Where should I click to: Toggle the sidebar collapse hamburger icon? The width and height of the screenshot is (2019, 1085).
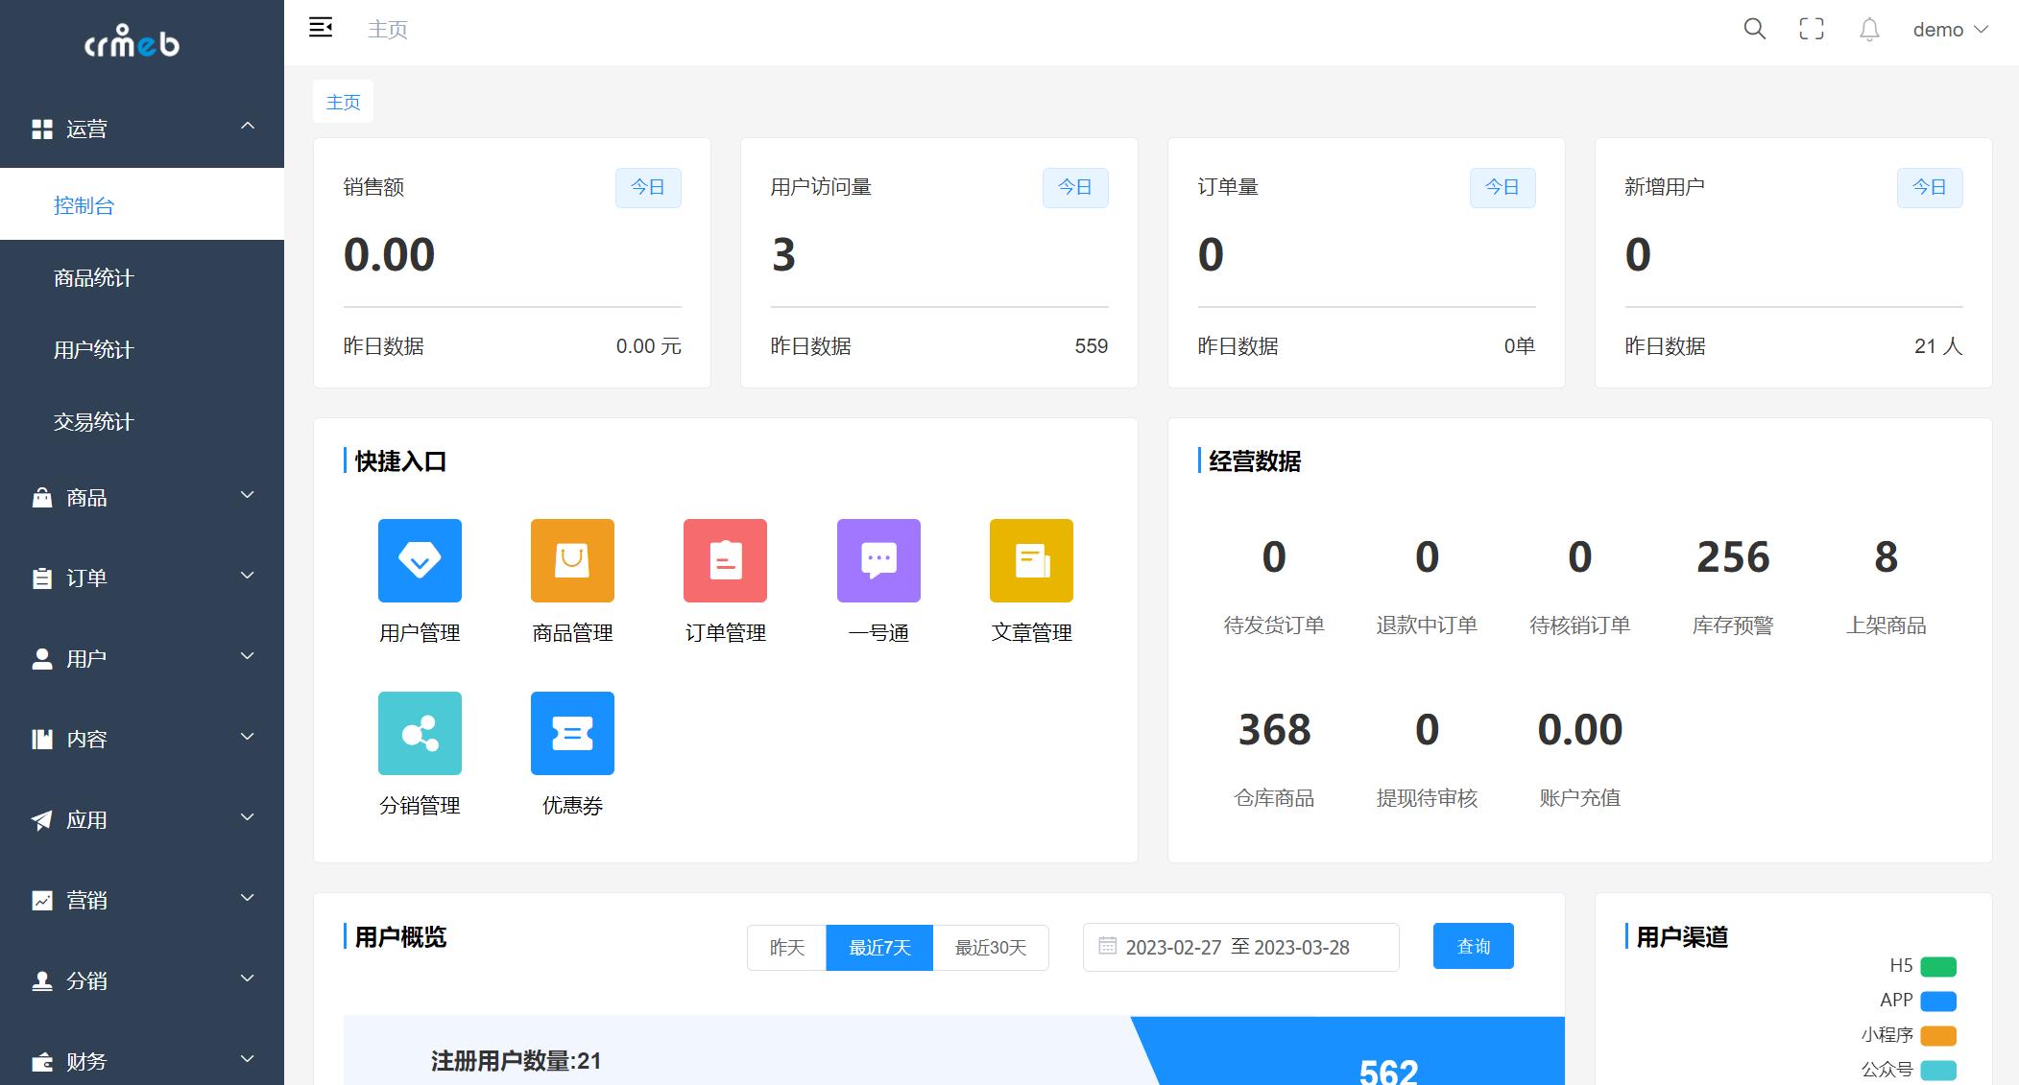pyautogui.click(x=321, y=28)
